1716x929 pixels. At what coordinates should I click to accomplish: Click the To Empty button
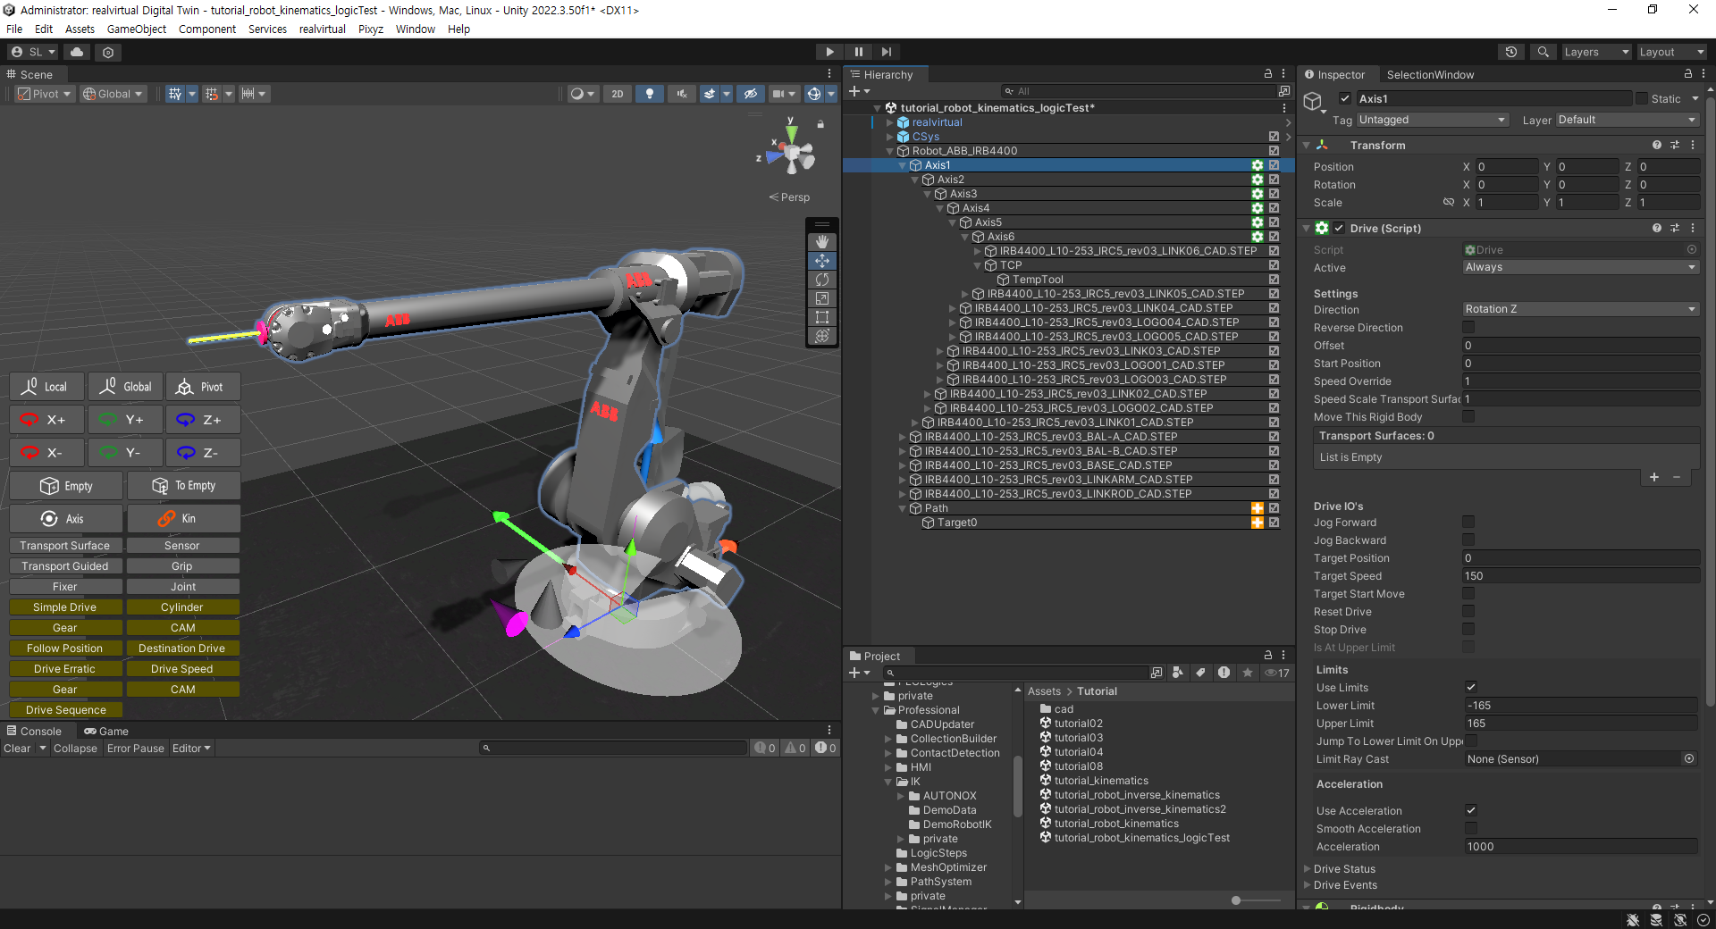(183, 486)
